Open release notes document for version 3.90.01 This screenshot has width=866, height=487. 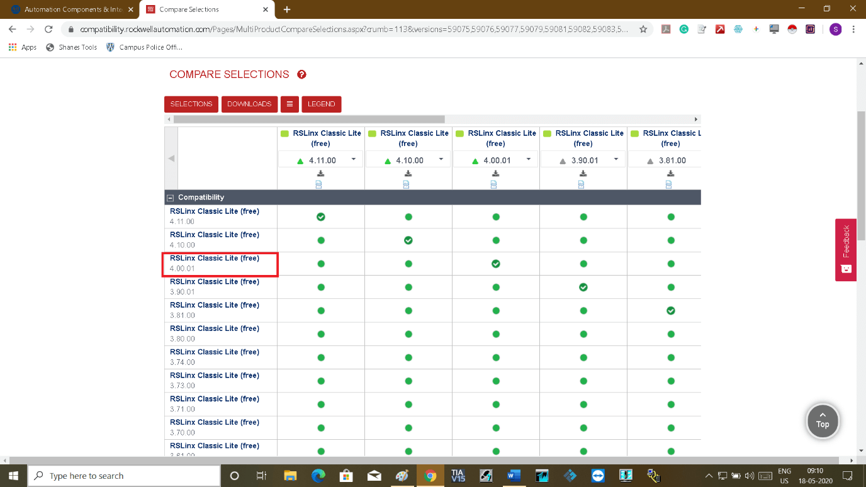(x=581, y=184)
